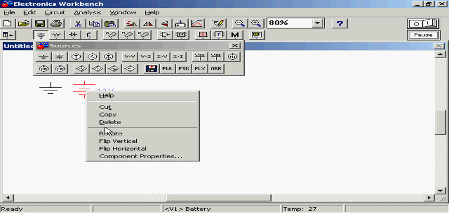Open component properties from the toolbar icon
This screenshot has height=213, width=449.
click(218, 23)
